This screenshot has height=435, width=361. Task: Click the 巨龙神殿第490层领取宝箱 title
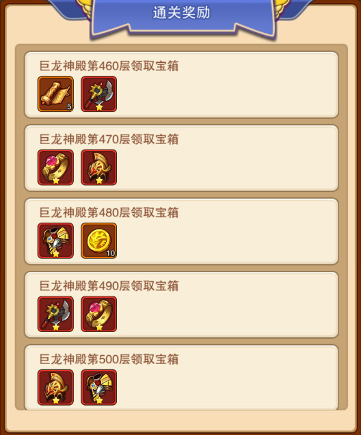[109, 285]
